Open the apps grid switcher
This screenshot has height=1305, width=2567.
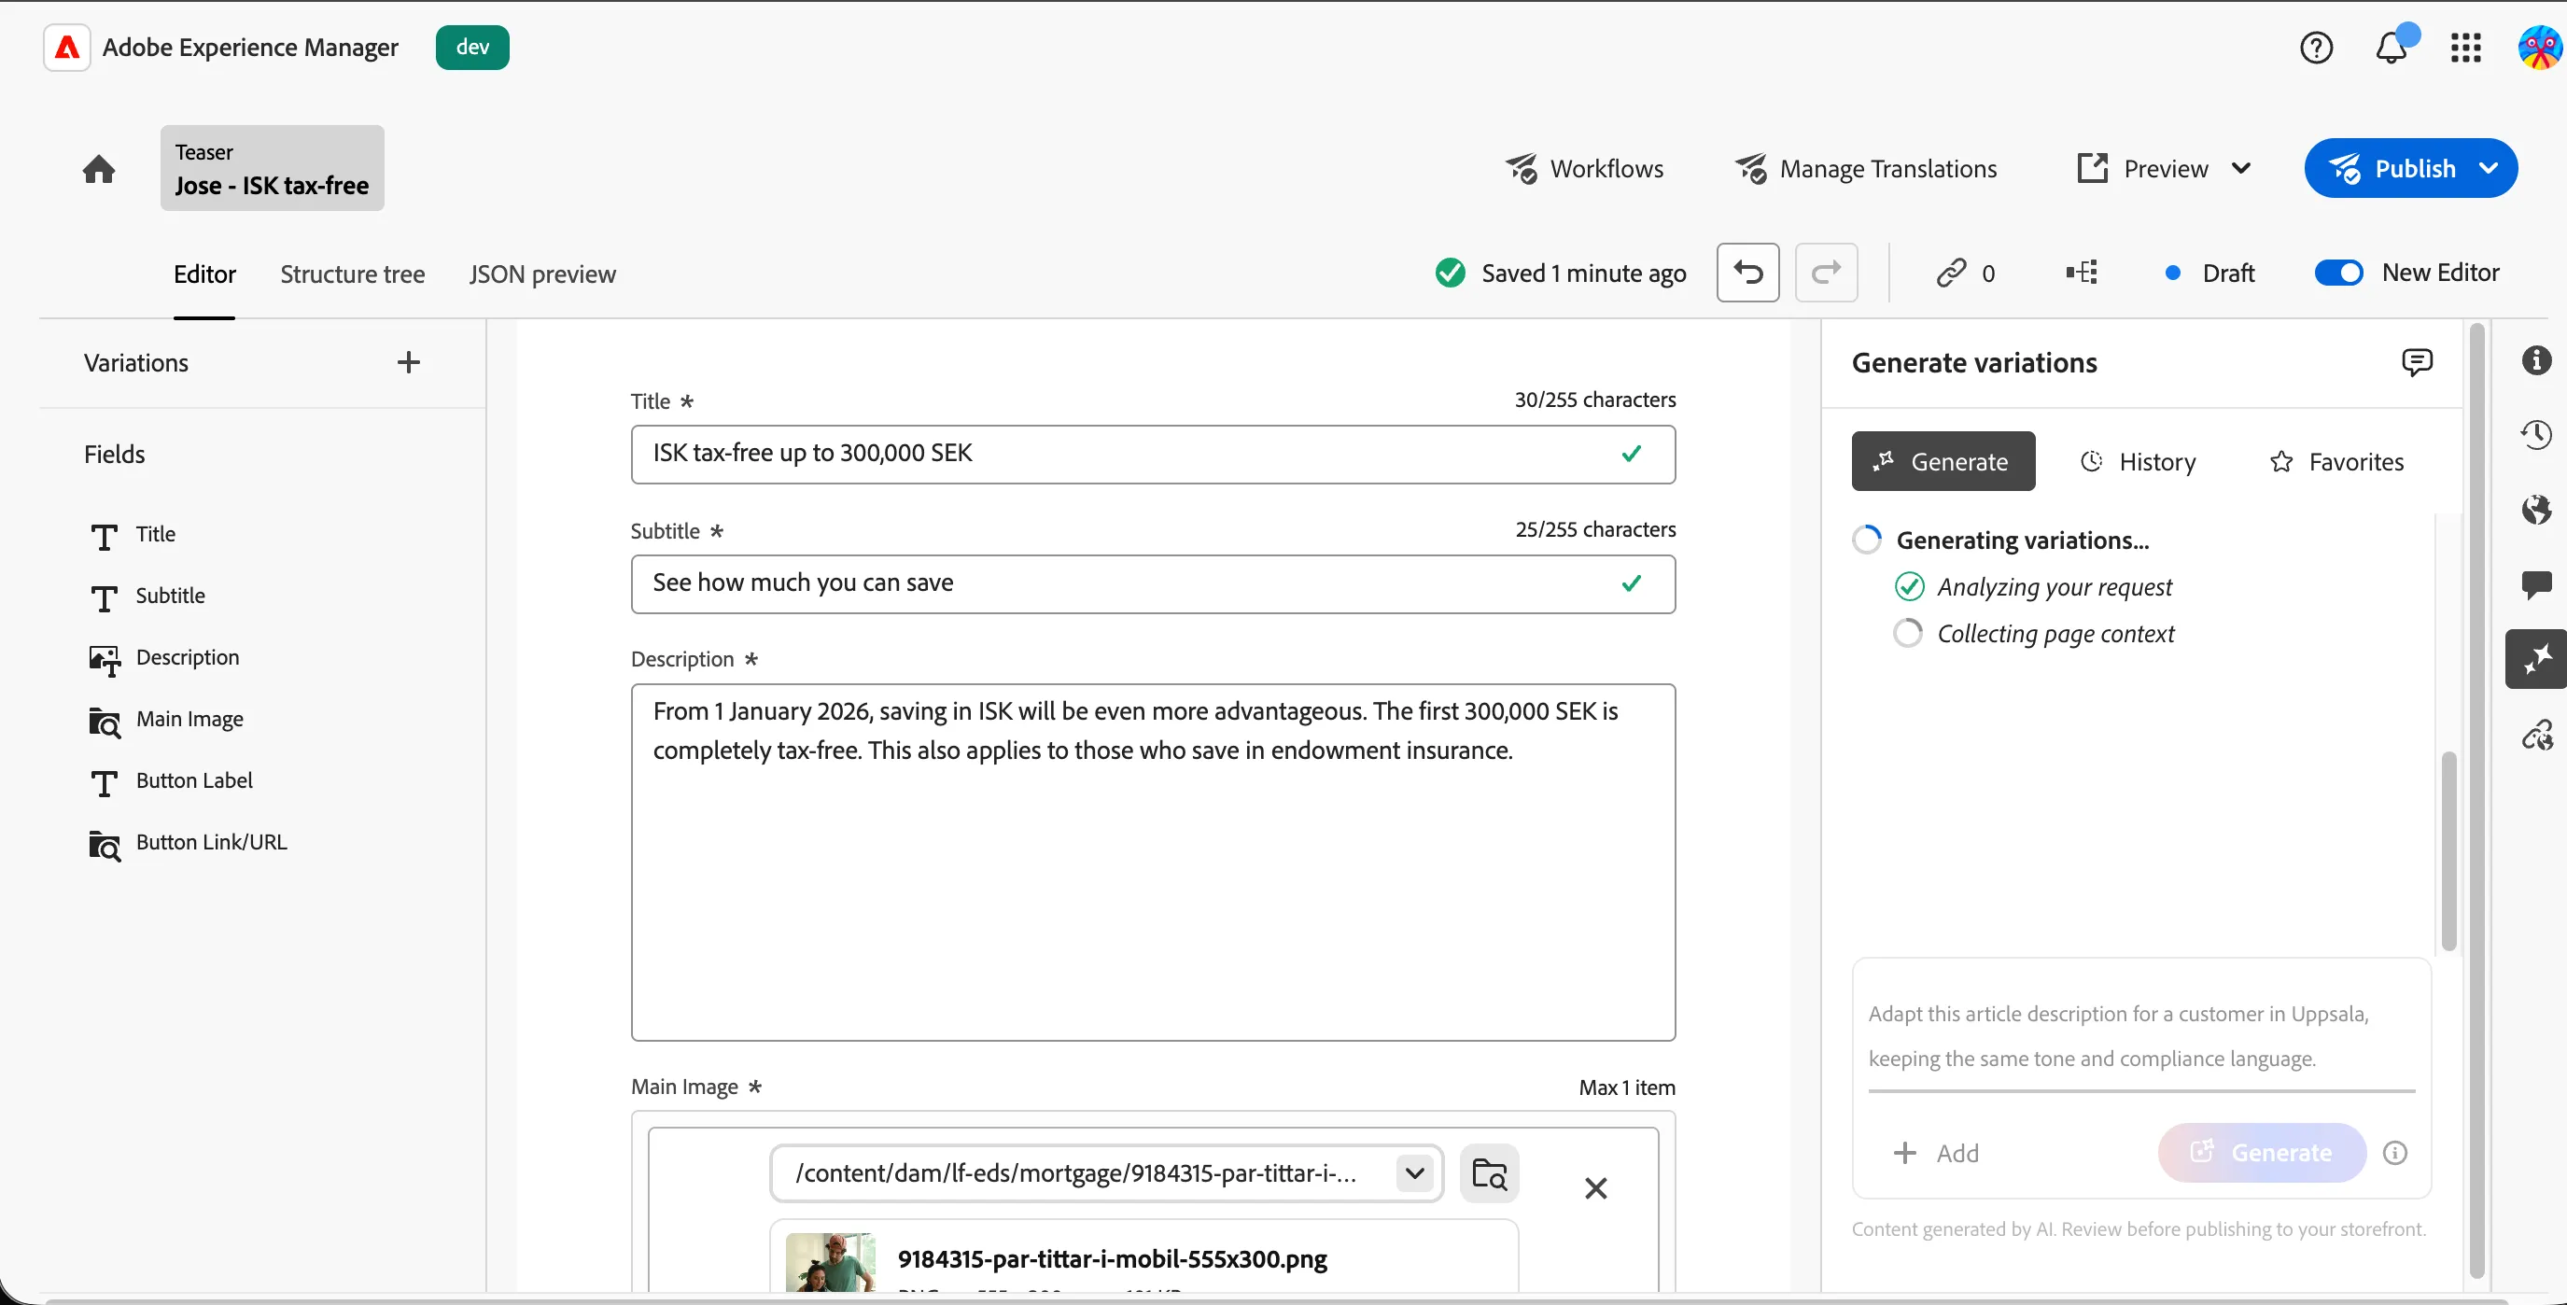tap(2465, 47)
